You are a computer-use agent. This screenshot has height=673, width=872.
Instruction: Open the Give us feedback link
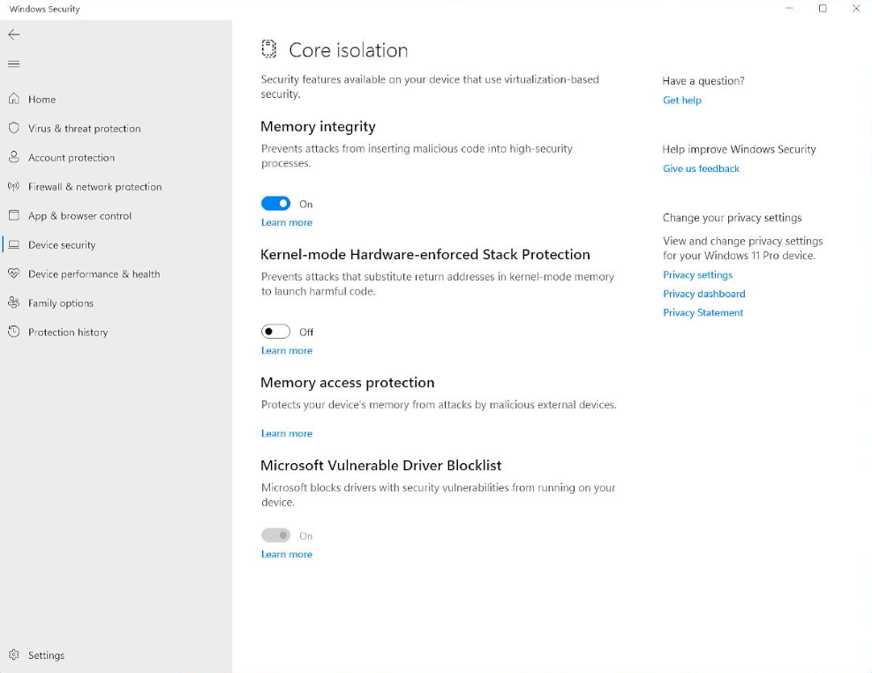point(701,168)
